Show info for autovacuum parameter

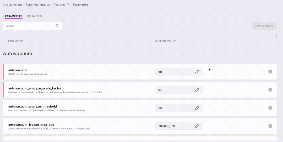pyautogui.click(x=270, y=72)
